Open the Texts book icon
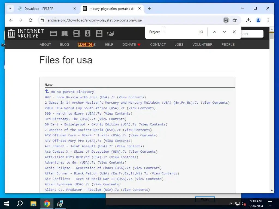Image resolution: width=279 pixels, height=209 pixels. tap(65, 33)
